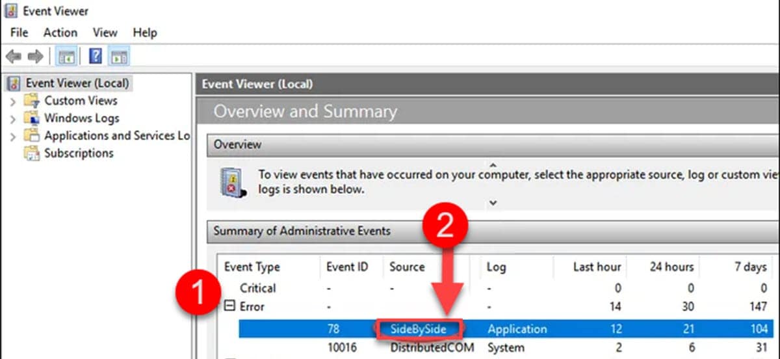Image resolution: width=780 pixels, height=359 pixels.
Task: Click the 30 Error count in 24 hours
Action: [687, 306]
